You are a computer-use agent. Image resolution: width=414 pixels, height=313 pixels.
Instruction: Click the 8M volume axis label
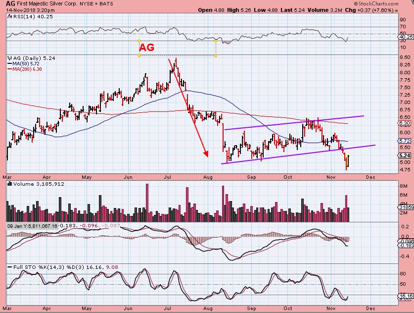pos(404,186)
